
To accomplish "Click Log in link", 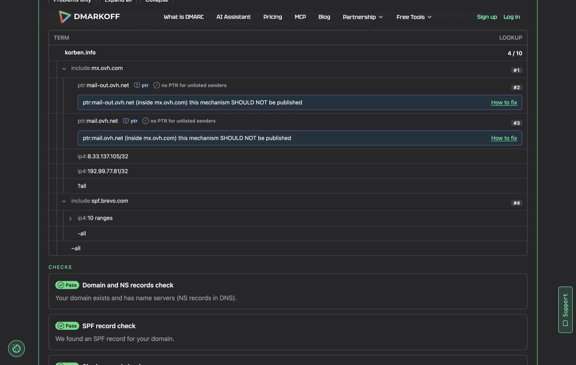I will pos(512,17).
